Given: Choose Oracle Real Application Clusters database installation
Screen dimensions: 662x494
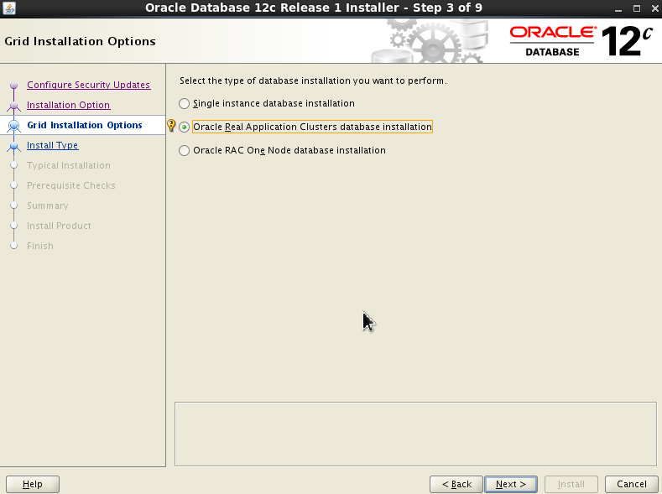Looking at the screenshot, I should click(184, 127).
